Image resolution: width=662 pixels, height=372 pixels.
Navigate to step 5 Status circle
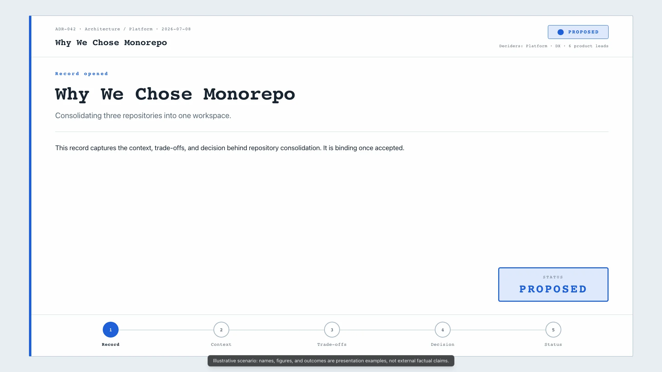553,330
